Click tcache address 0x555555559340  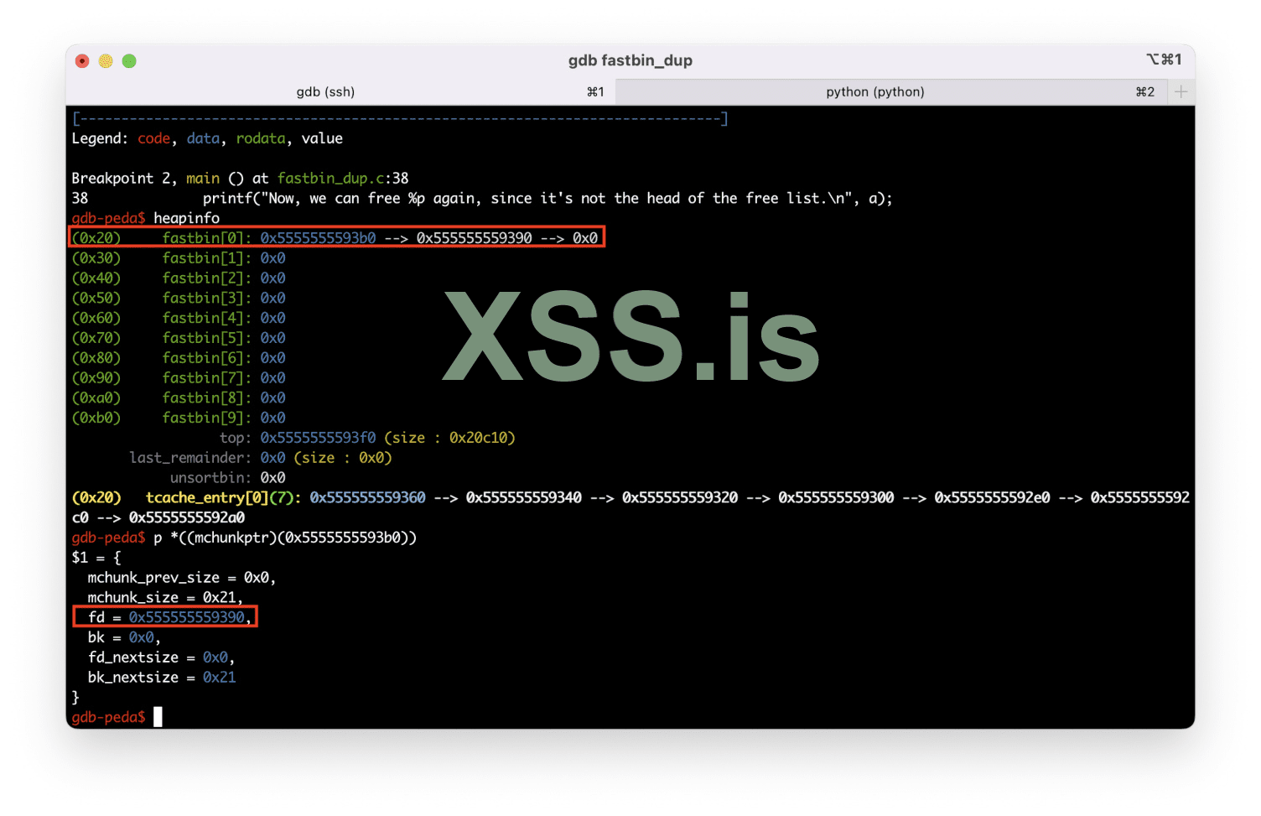point(524,498)
